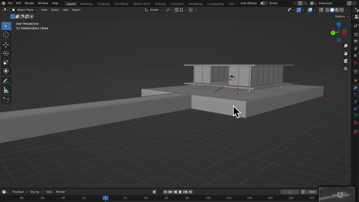
Task: Open the editor type dropdown
Action: [5, 10]
